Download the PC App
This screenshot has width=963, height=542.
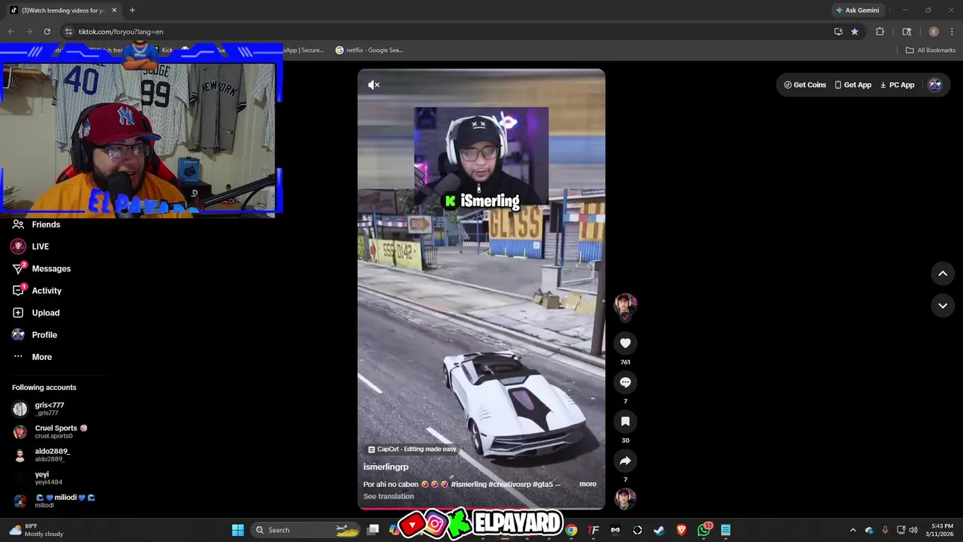pos(897,85)
